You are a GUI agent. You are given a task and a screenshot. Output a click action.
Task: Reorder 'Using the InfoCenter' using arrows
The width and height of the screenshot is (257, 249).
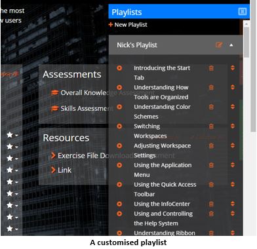point(233,204)
